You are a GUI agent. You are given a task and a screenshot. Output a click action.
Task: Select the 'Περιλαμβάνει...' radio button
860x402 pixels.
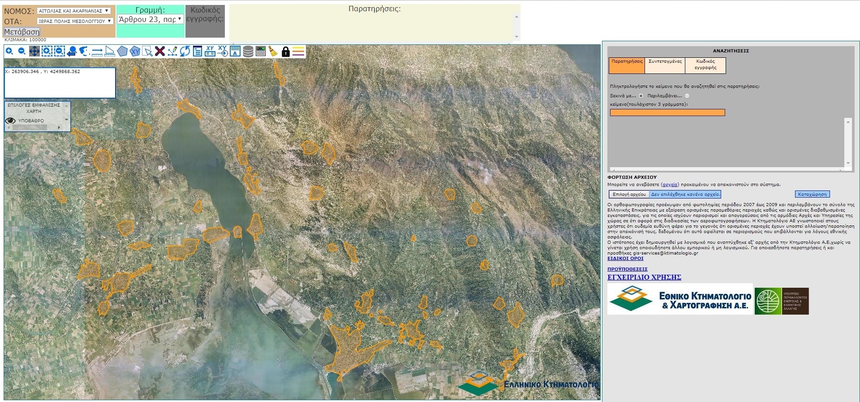tap(687, 96)
